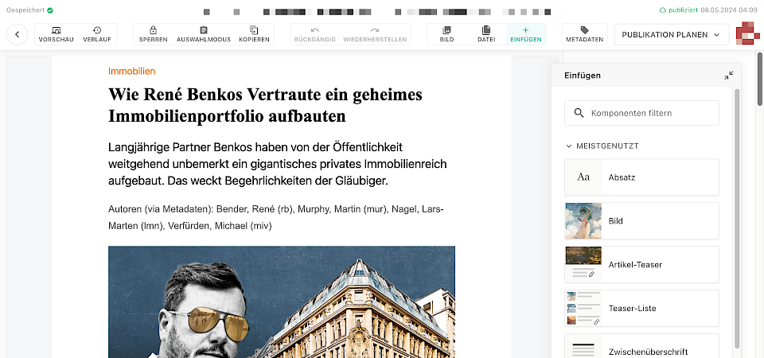This screenshot has height=358, width=764.
Task: Click the Wiederherstellen redo button
Action: [x=375, y=34]
